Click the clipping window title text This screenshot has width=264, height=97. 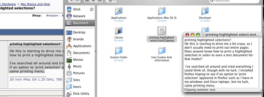coord(232,35)
